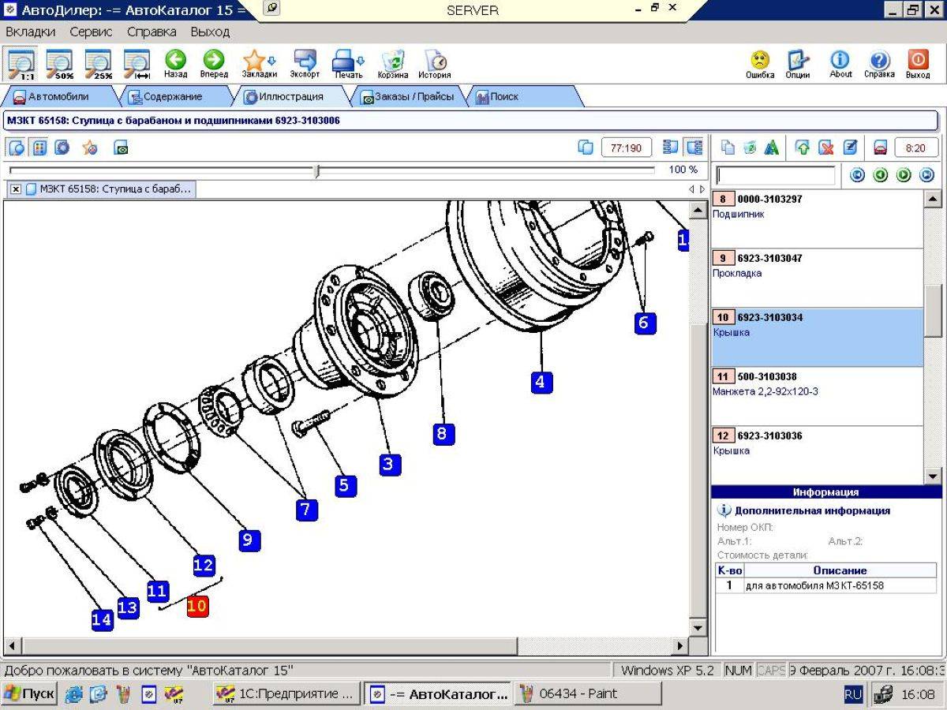Click the Экспорт export icon
Viewport: 947px width, 710px height.
pos(305,64)
